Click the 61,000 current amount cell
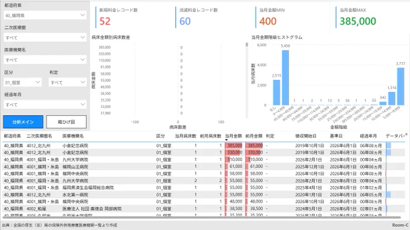Viewport: 410px width, 230px height. click(x=236, y=166)
